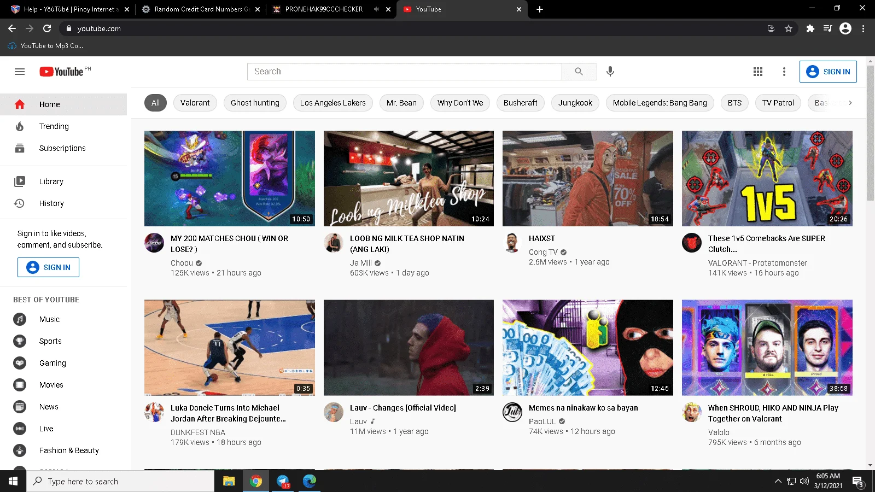Reload the page in Chrome
875x492 pixels.
tap(47, 28)
